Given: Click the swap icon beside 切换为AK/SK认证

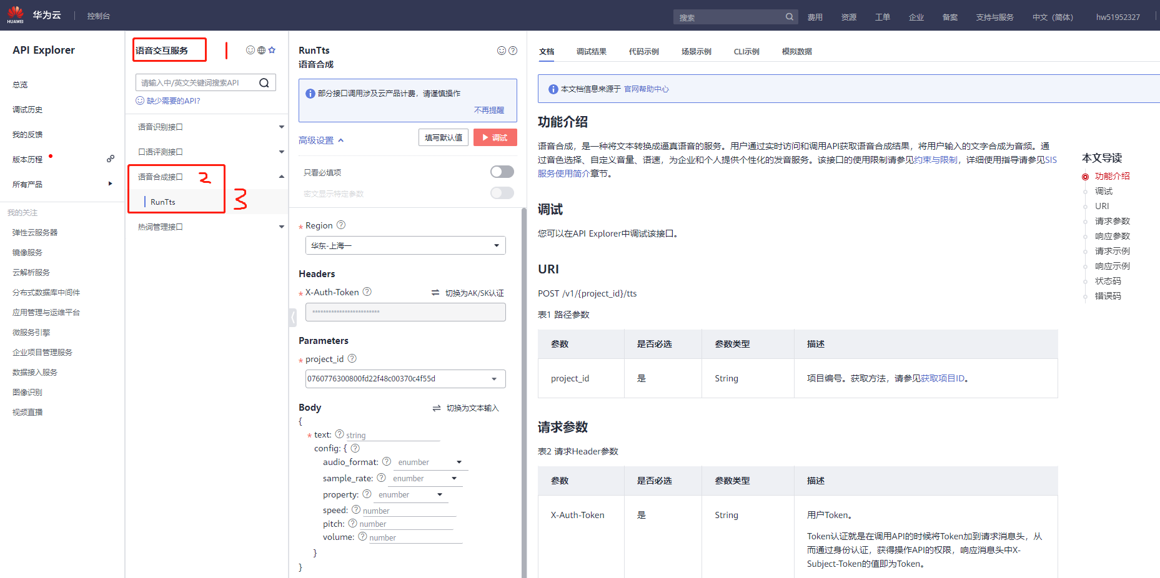Looking at the screenshot, I should pos(435,293).
